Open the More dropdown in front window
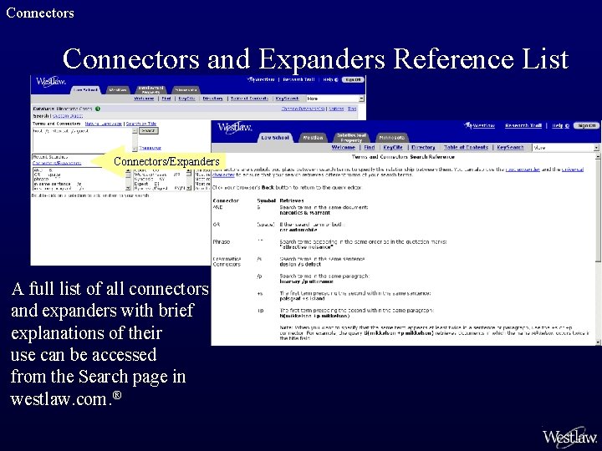 coord(565,148)
